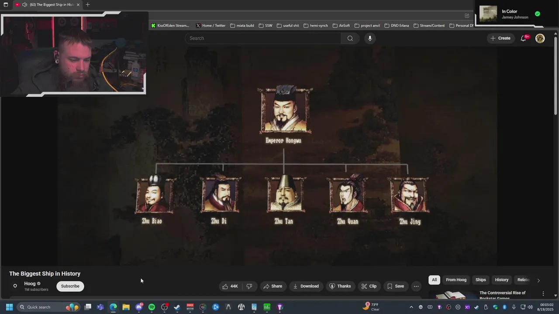Expand useful shit bookmark folder
Viewport: 559px width, 314px height.
[x=288, y=26]
